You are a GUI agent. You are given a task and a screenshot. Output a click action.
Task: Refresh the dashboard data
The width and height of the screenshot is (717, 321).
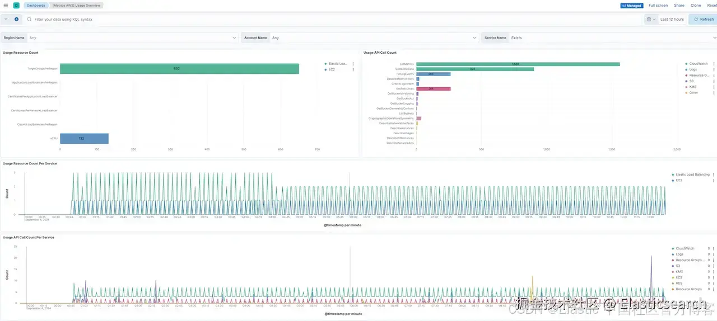[x=703, y=19]
